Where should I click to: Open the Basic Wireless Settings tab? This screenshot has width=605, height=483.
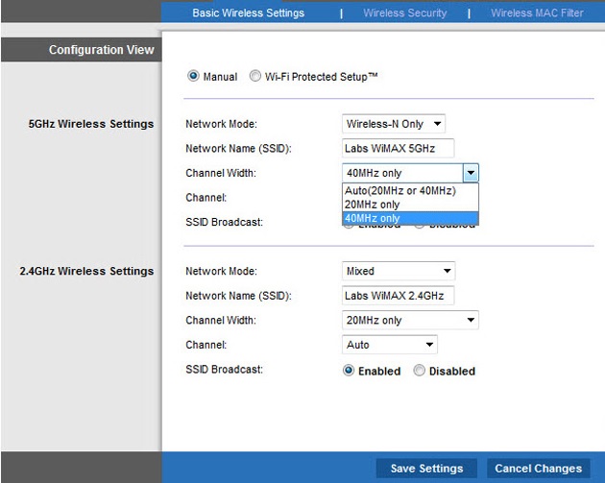[248, 13]
